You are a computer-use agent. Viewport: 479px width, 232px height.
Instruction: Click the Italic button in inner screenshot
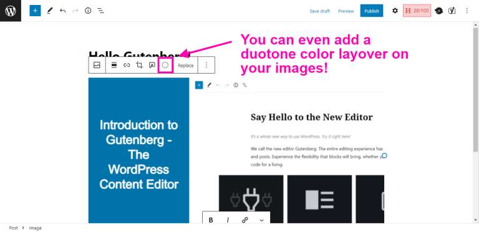pyautogui.click(x=228, y=220)
